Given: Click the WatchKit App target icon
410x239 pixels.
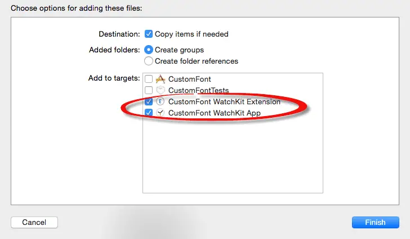Looking at the screenshot, I should click(160, 113).
